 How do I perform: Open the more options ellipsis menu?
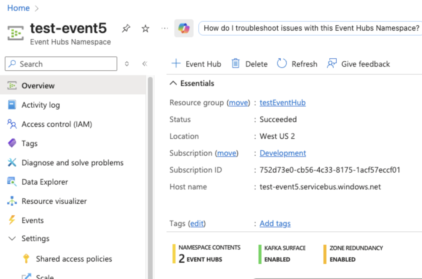tap(164, 28)
